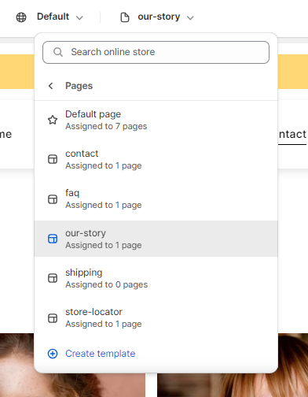Viewport: 308px width, 397px height.
Task: Open the Default theme dropdown
Action: point(60,17)
